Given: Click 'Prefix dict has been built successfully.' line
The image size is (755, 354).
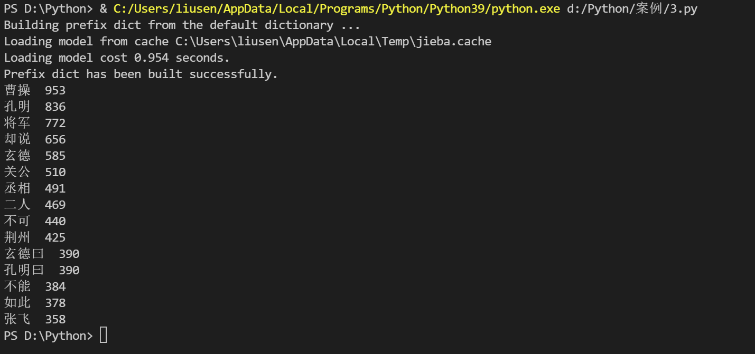Looking at the screenshot, I should click(141, 74).
